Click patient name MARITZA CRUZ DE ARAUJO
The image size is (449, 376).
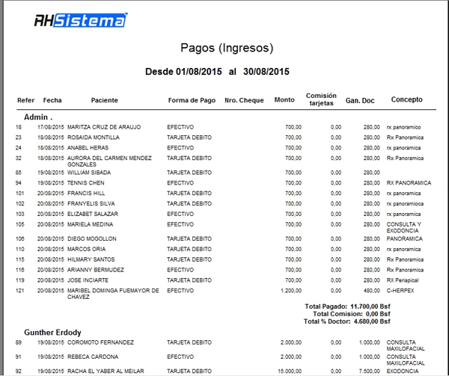[104, 127]
